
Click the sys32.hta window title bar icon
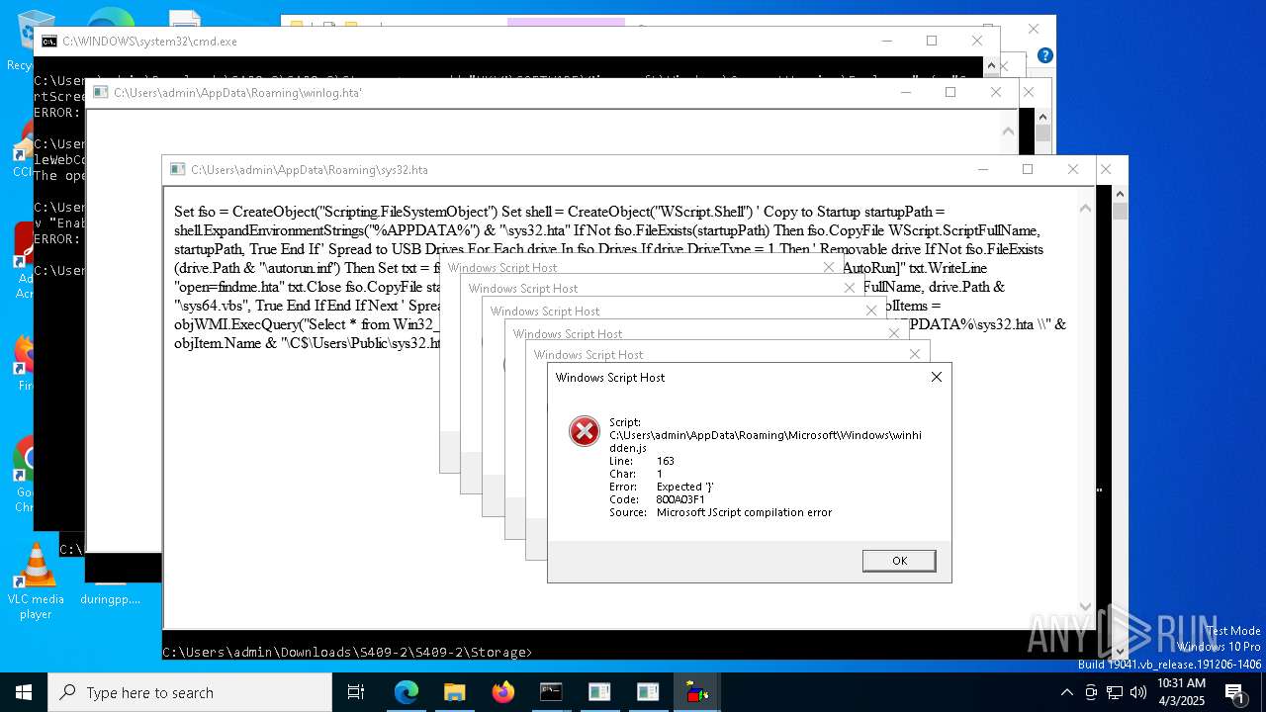click(177, 170)
